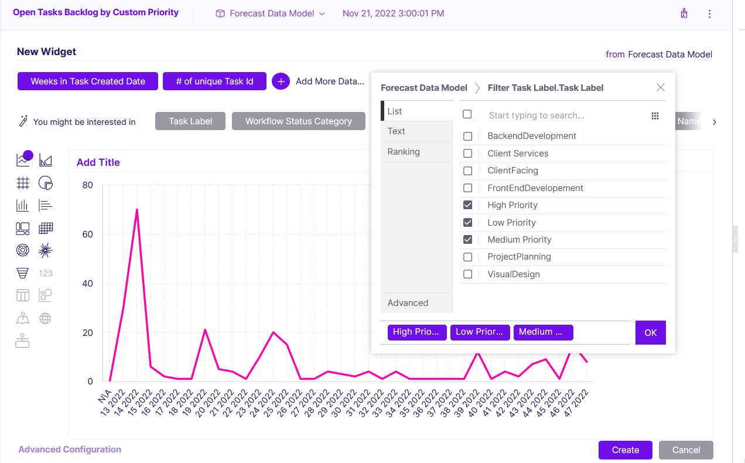Select the map visualization type
Screen dimensions: 745x463
coord(22,318)
